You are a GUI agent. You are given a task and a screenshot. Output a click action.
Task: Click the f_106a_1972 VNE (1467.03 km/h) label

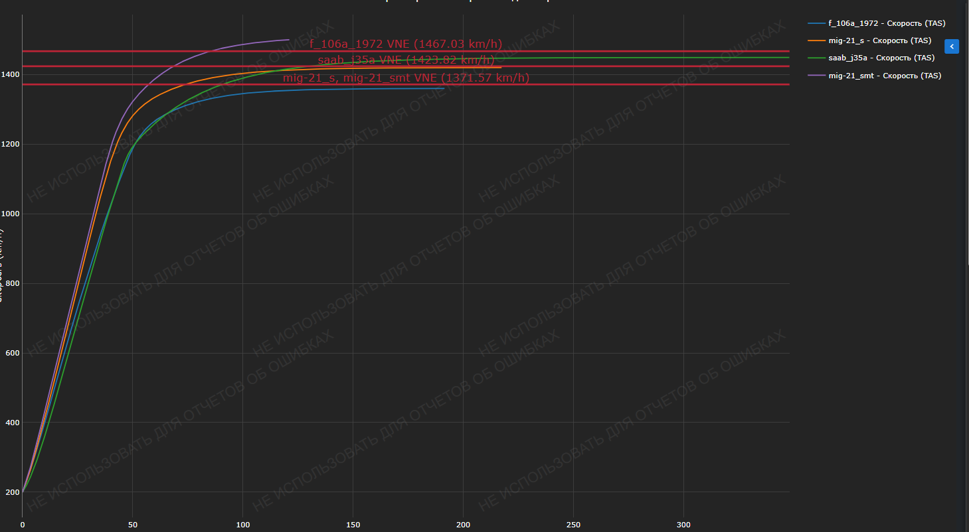tap(406, 44)
